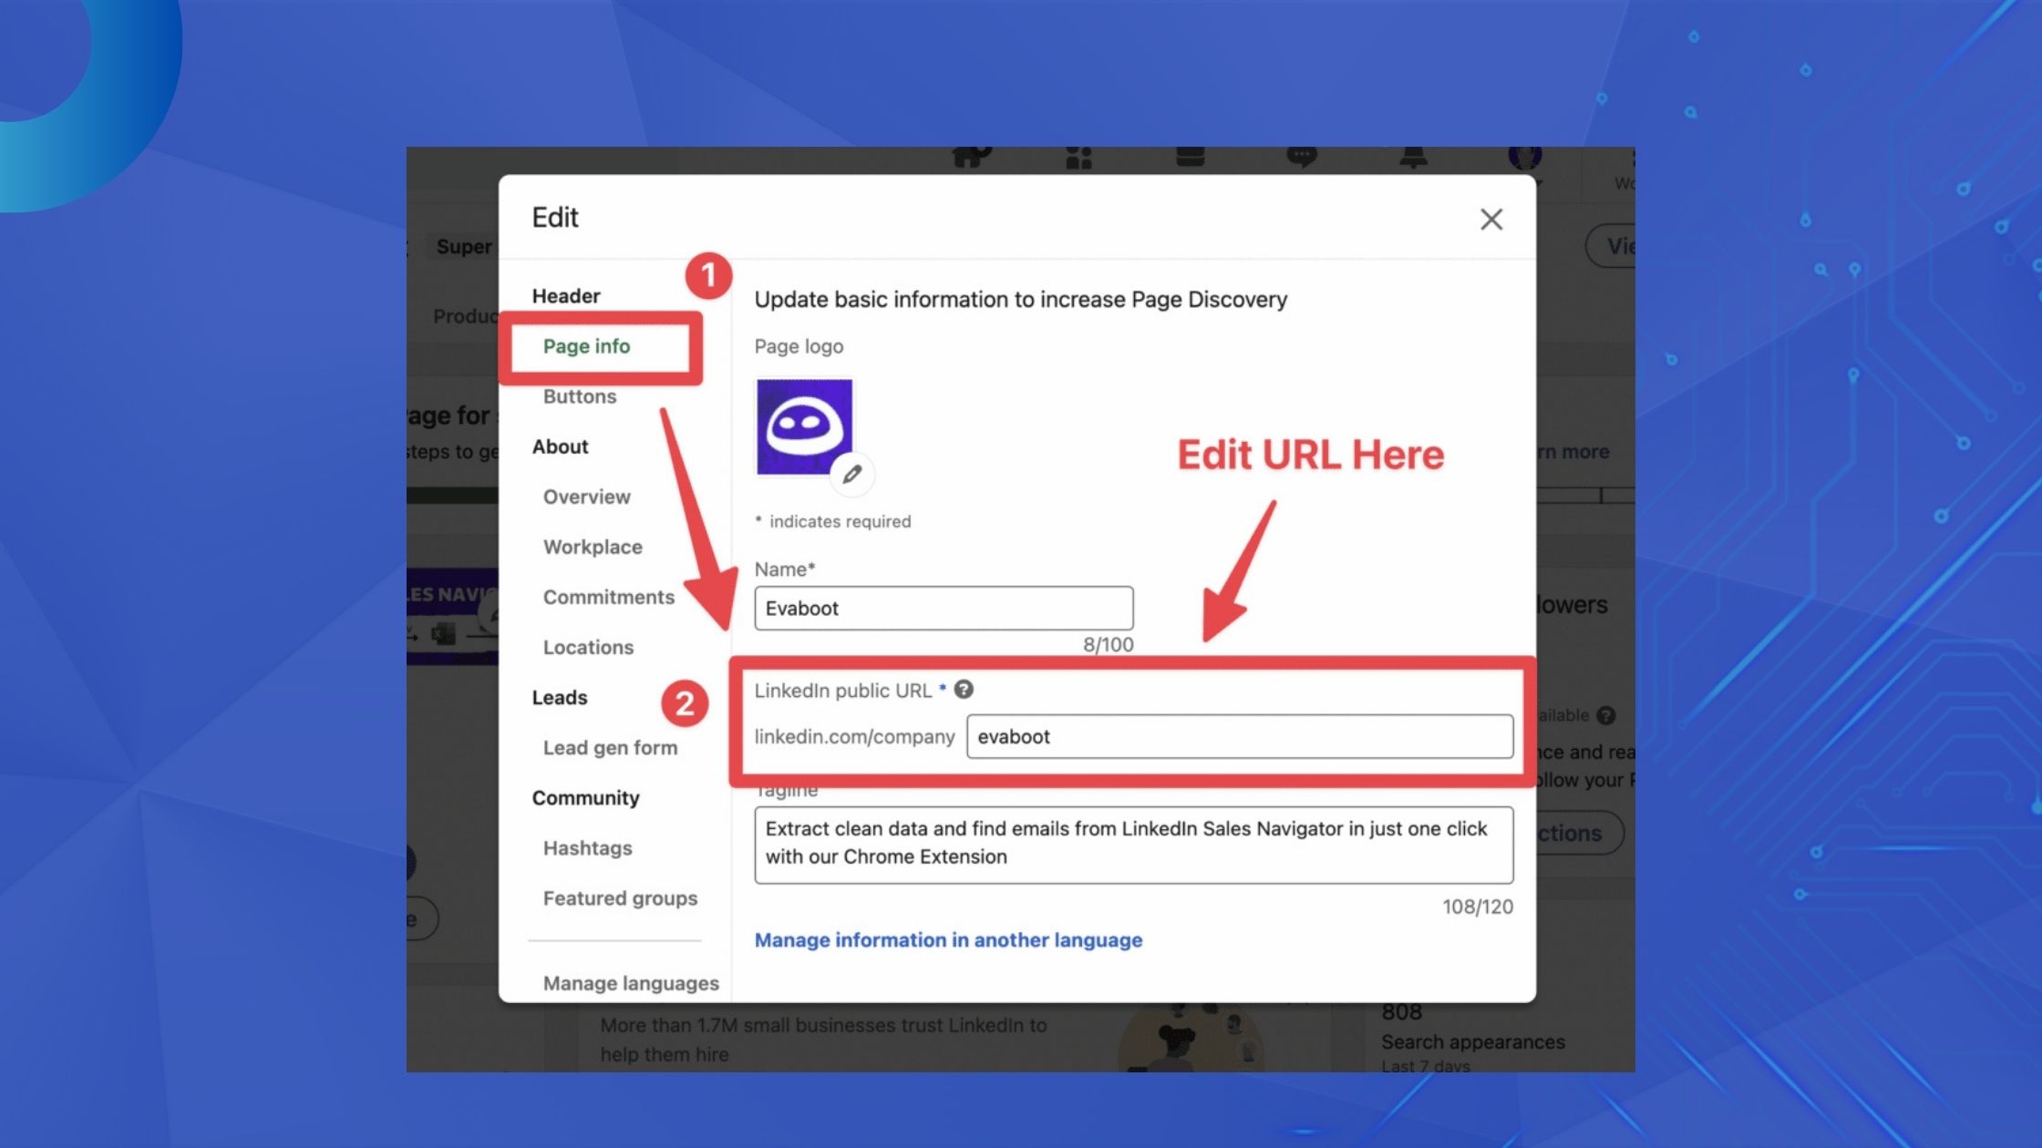Screen dimensions: 2042x1148
Task: Click the Community heading in sidebar
Action: [585, 797]
